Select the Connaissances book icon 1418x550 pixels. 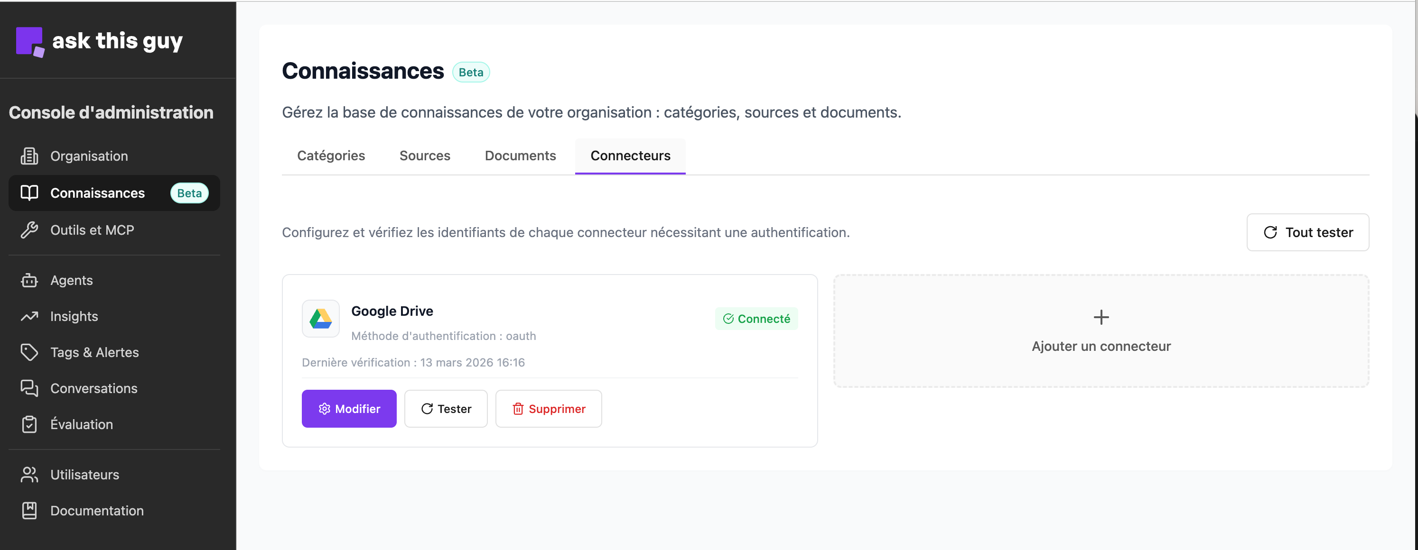[29, 192]
